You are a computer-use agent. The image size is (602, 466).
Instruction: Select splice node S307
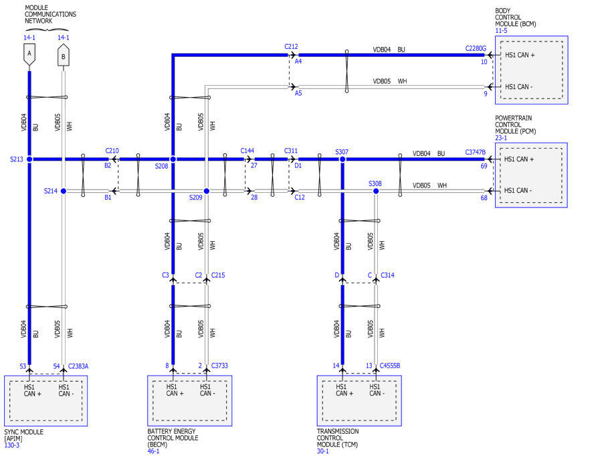tap(342, 159)
